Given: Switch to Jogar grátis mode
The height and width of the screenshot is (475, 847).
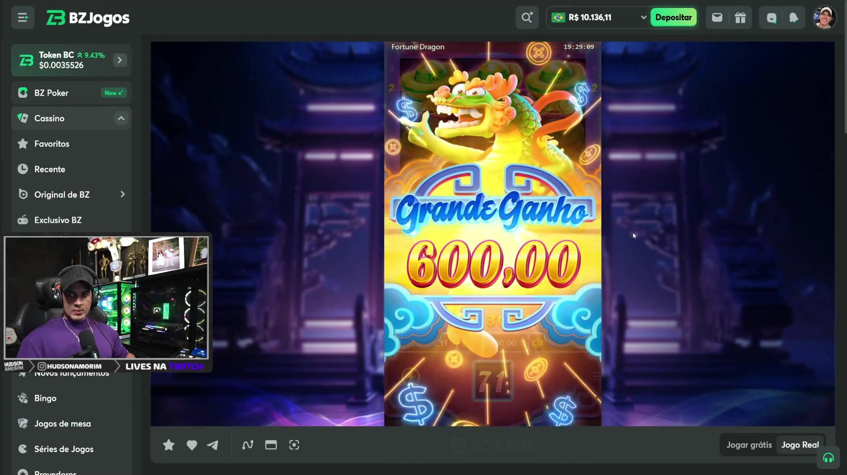Looking at the screenshot, I should (749, 445).
